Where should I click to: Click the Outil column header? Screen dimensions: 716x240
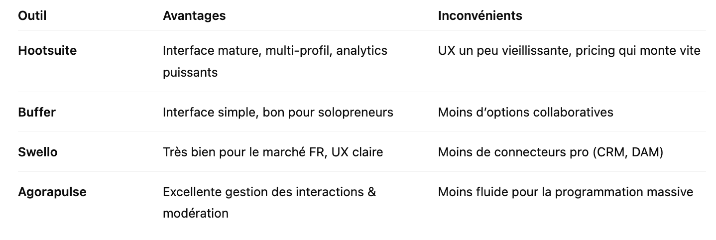point(32,15)
